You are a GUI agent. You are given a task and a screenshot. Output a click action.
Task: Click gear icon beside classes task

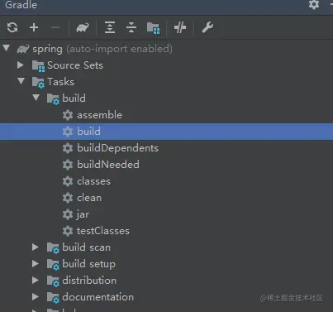tap(68, 181)
